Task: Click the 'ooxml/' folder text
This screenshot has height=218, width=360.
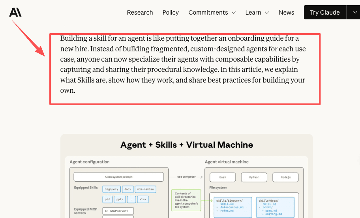Action: pyautogui.click(x=268, y=207)
